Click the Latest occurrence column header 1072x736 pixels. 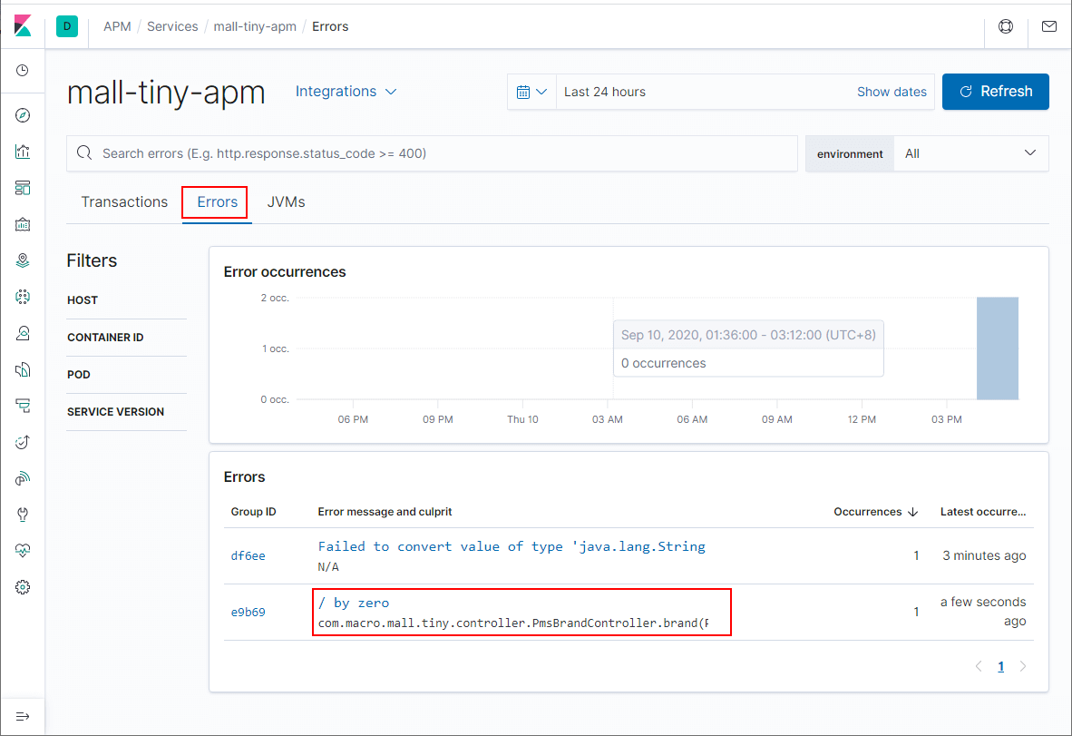[x=982, y=512]
